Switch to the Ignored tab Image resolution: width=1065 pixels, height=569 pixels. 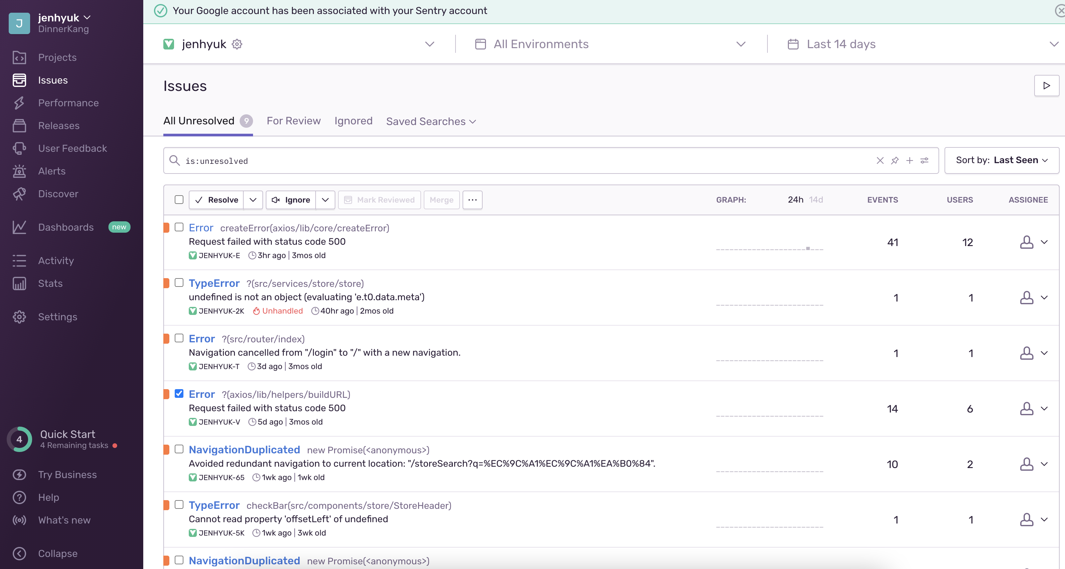[353, 121]
